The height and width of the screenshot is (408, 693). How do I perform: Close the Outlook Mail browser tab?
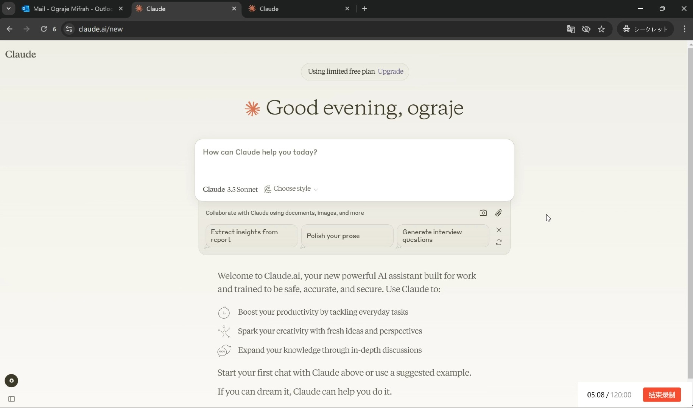point(121,9)
